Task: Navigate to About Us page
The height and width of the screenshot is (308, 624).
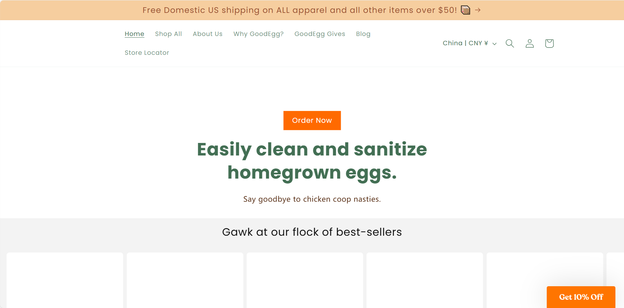Action: click(x=208, y=34)
